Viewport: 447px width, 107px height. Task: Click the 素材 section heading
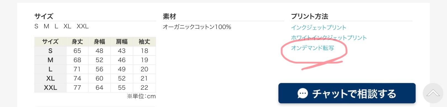tap(169, 16)
